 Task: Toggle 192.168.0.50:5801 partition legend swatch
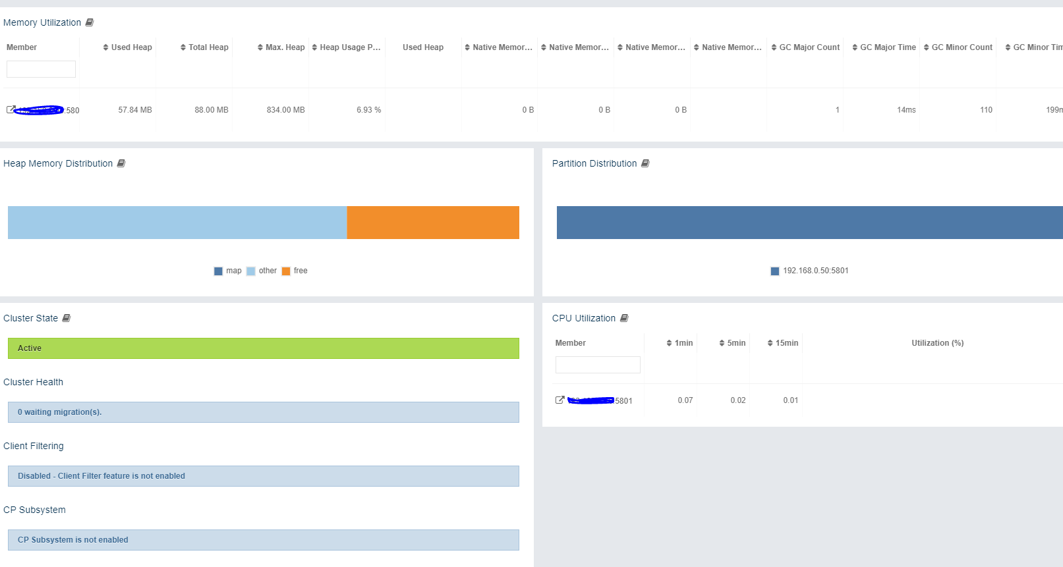775,271
